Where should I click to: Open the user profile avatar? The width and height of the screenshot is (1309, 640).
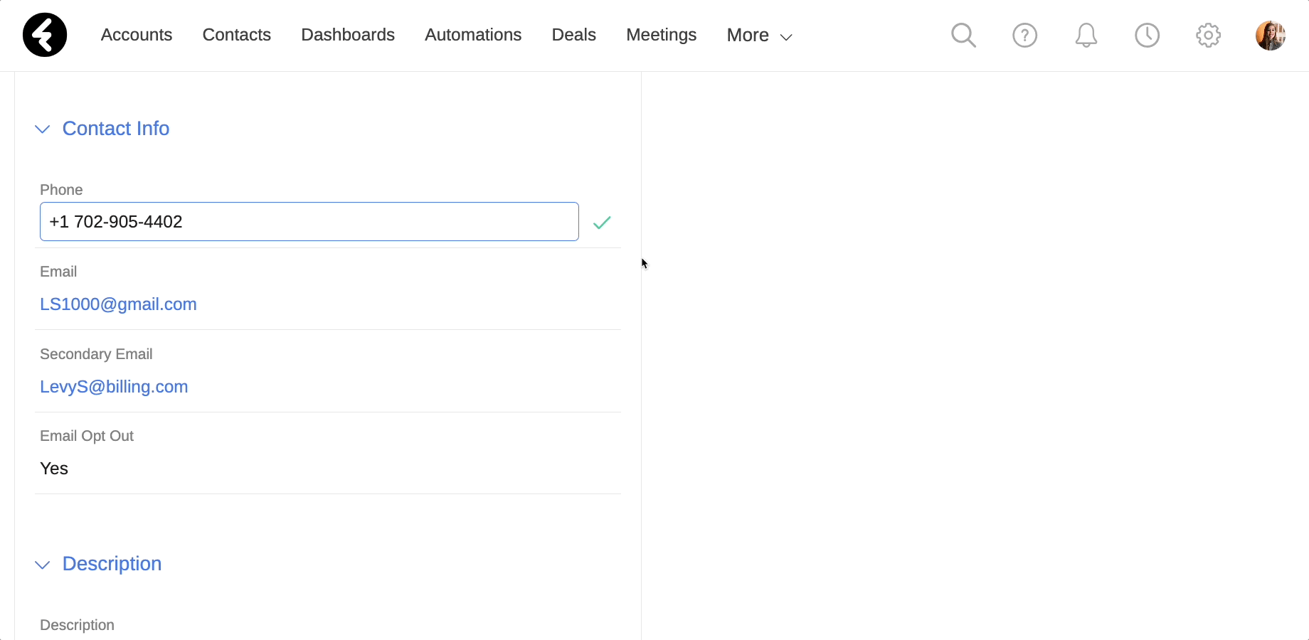click(x=1270, y=35)
